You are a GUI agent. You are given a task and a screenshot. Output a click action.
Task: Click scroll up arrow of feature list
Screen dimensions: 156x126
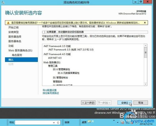tap(146, 46)
